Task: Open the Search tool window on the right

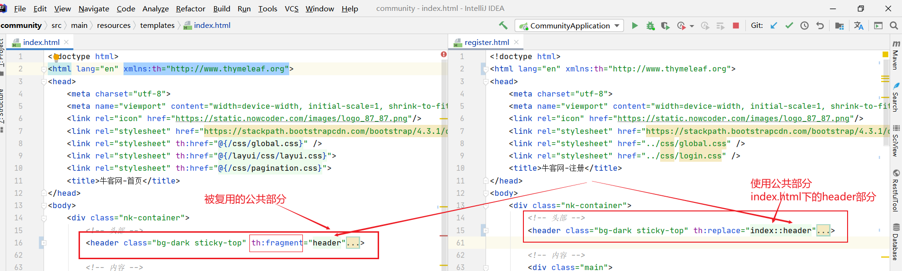Action: [x=896, y=97]
